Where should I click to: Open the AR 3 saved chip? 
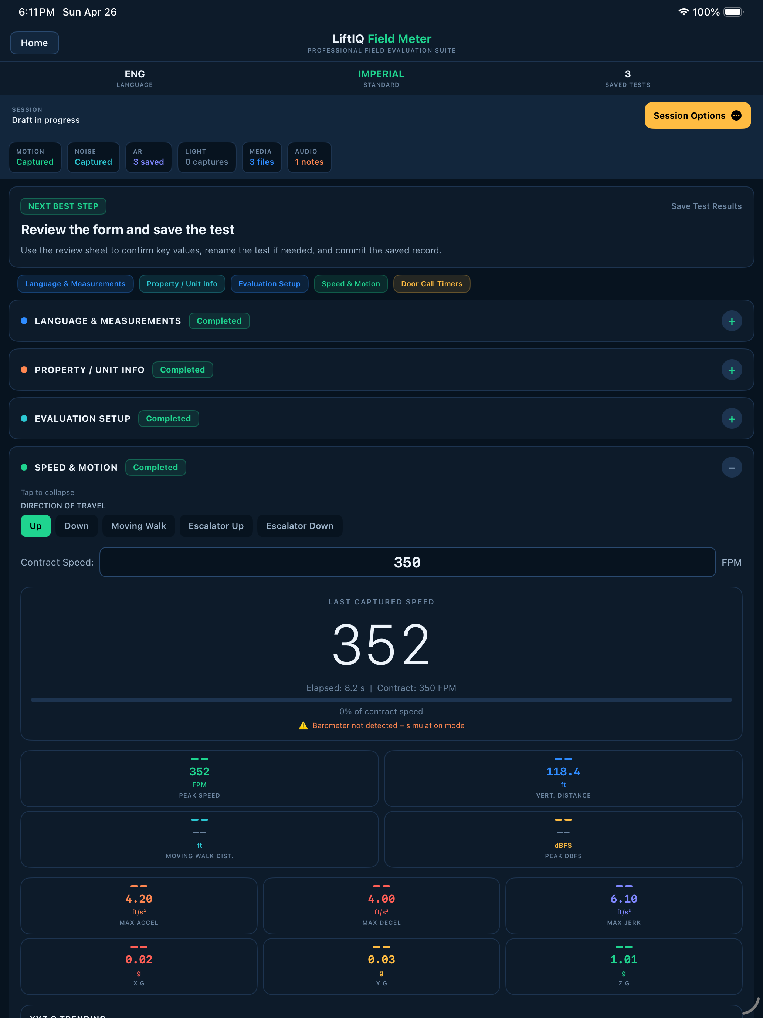click(x=149, y=157)
